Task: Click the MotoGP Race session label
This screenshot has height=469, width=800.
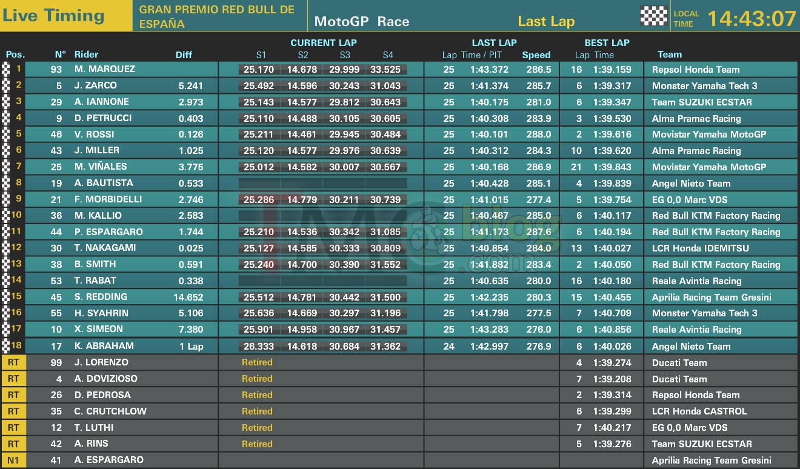Action: click(x=362, y=22)
